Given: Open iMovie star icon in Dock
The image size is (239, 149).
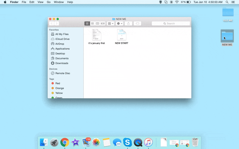Looking at the screenshot, I should tap(75, 142).
